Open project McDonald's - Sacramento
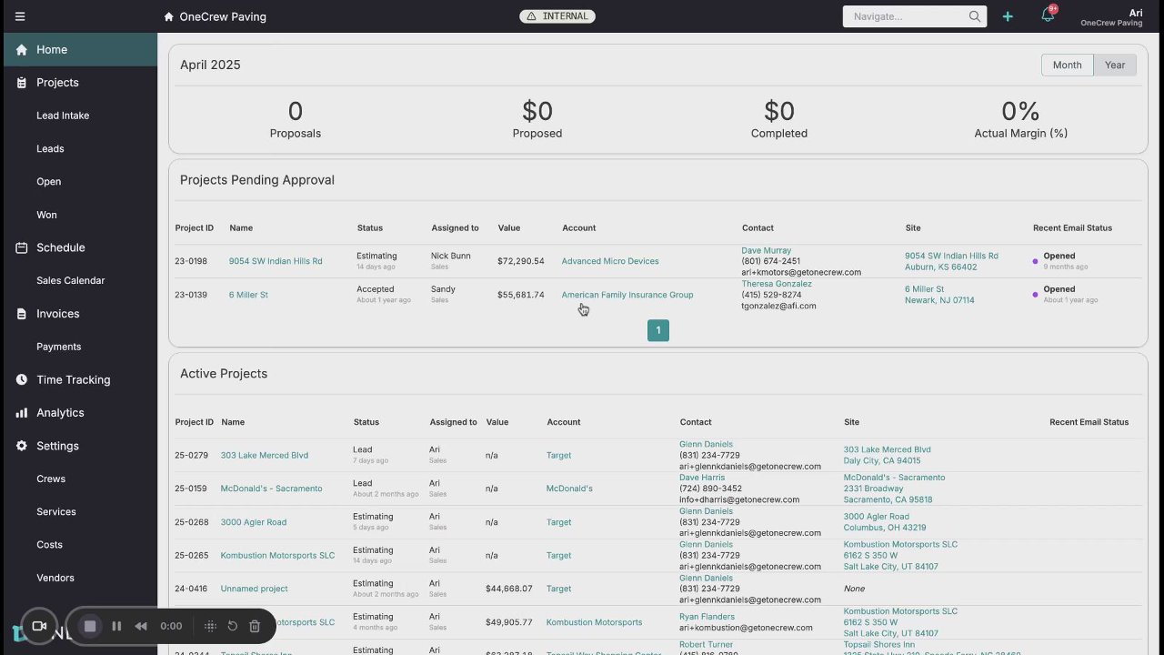Viewport: 1164px width, 655px height. pyautogui.click(x=271, y=489)
